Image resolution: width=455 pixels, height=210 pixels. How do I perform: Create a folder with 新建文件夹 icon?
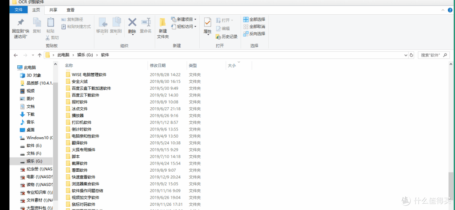pos(163,22)
